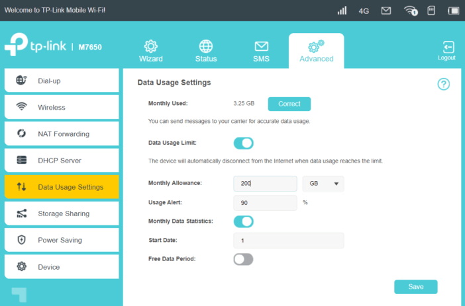Screen dimensions: 465x306
Task: Click the SD card icon in status bar
Action: tap(432, 11)
